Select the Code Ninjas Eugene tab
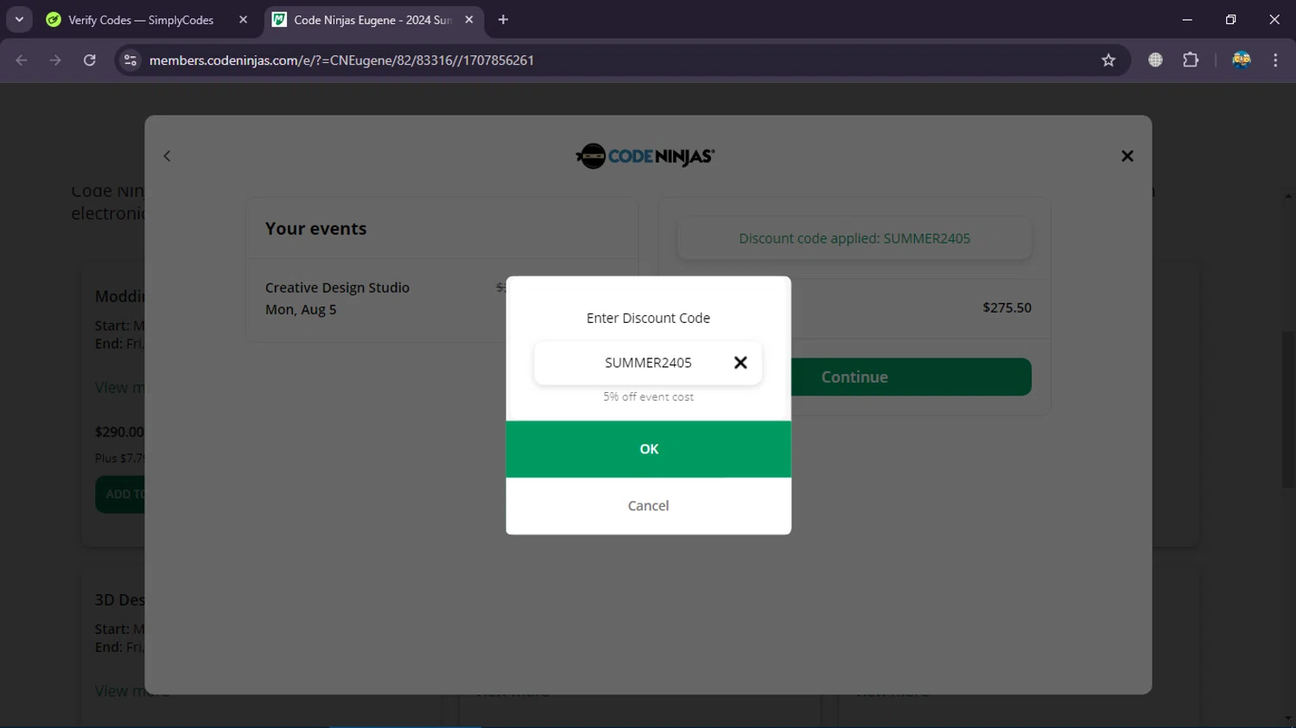1296x728 pixels. coord(372,20)
